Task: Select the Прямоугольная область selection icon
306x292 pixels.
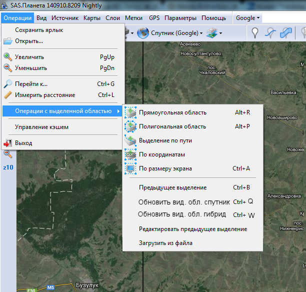Action: click(130, 112)
